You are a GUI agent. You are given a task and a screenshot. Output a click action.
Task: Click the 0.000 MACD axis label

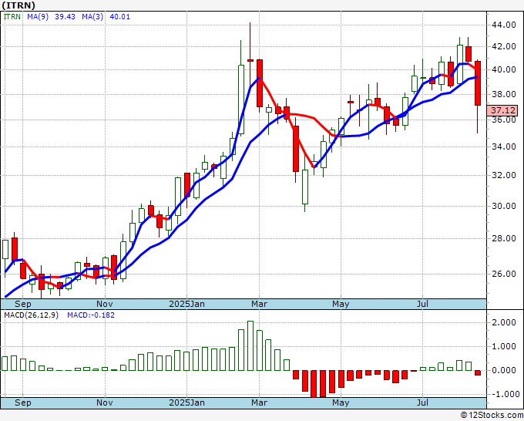pyautogui.click(x=503, y=371)
